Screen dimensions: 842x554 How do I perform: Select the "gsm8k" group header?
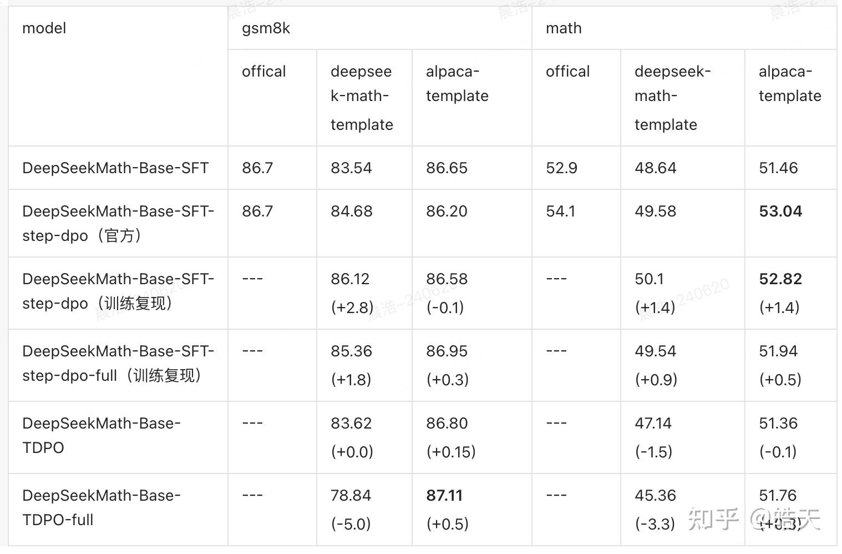[x=266, y=28]
